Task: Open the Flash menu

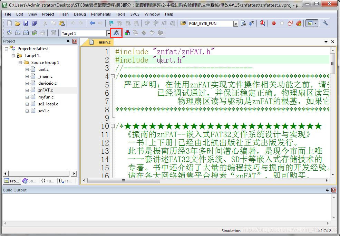Action: (64, 14)
